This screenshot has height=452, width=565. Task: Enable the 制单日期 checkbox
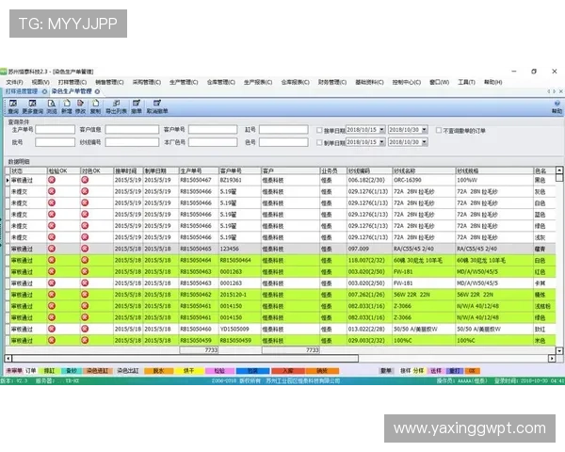coord(320,142)
